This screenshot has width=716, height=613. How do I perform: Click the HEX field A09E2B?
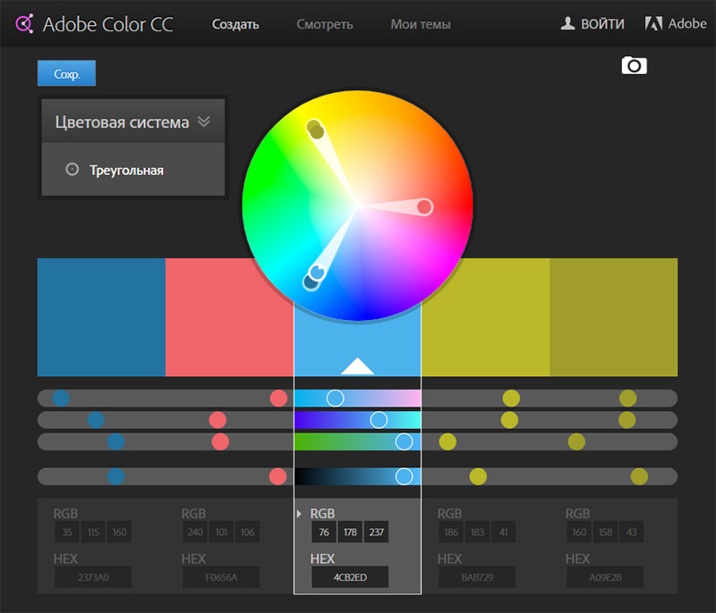click(x=606, y=577)
